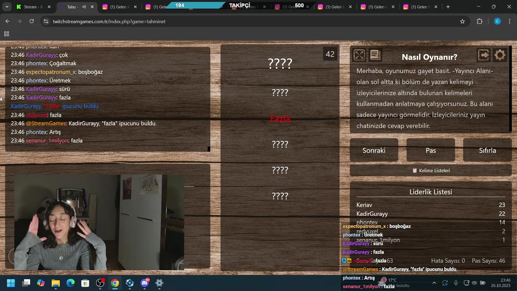This screenshot has height=291, width=517.
Task: Add a new browser tab
Action: click(x=448, y=7)
